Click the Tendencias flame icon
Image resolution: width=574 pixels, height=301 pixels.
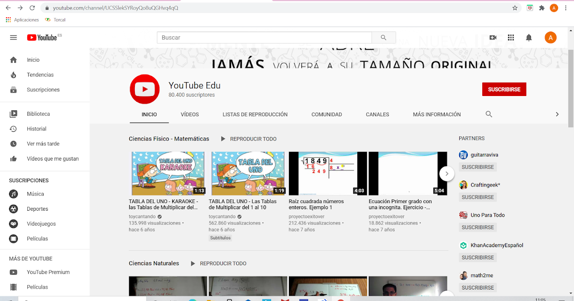[x=13, y=75]
